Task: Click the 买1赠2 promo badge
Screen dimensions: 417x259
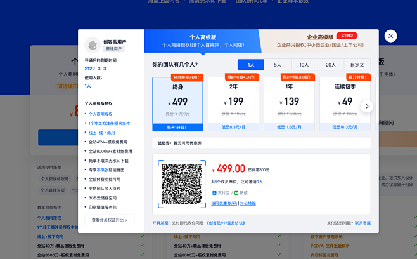Action: click(x=347, y=36)
